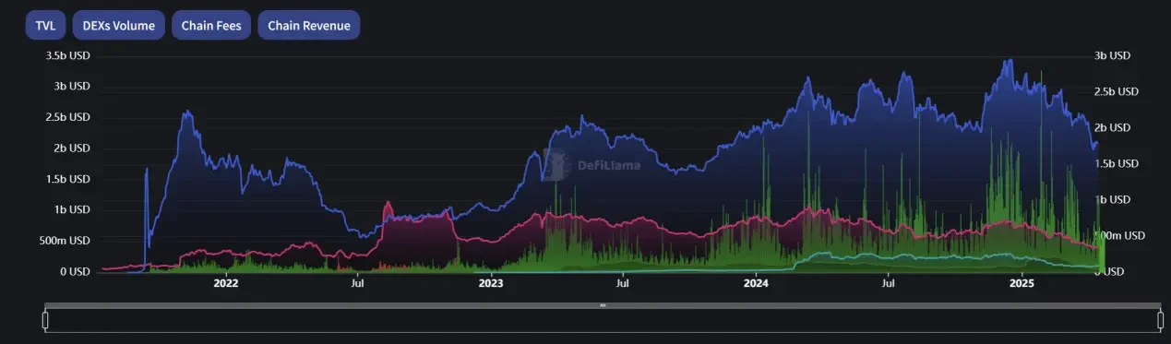The height and width of the screenshot is (344, 1171).
Task: Select the Chain Revenue chip
Action: point(309,25)
